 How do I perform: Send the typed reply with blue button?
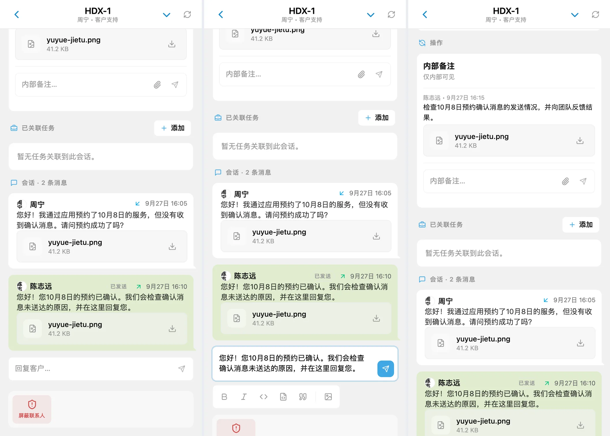tap(385, 369)
